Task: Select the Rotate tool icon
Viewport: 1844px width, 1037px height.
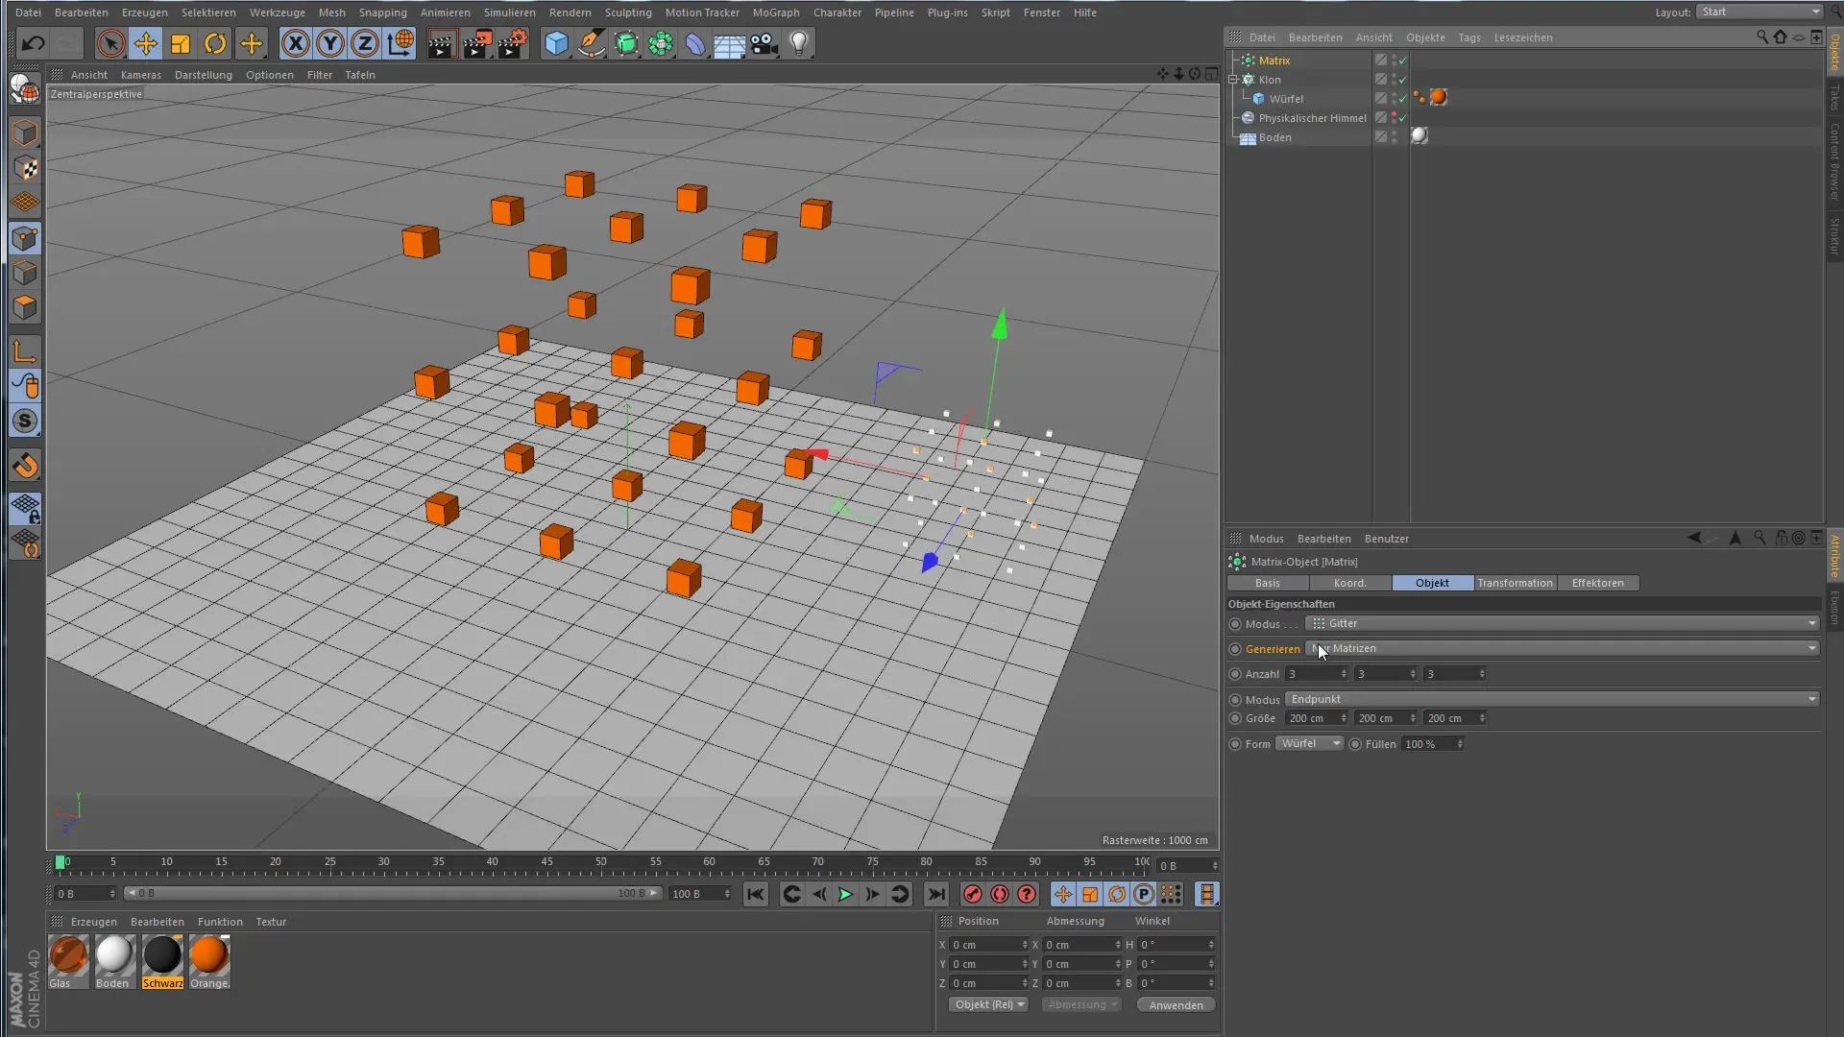Action: [215, 43]
